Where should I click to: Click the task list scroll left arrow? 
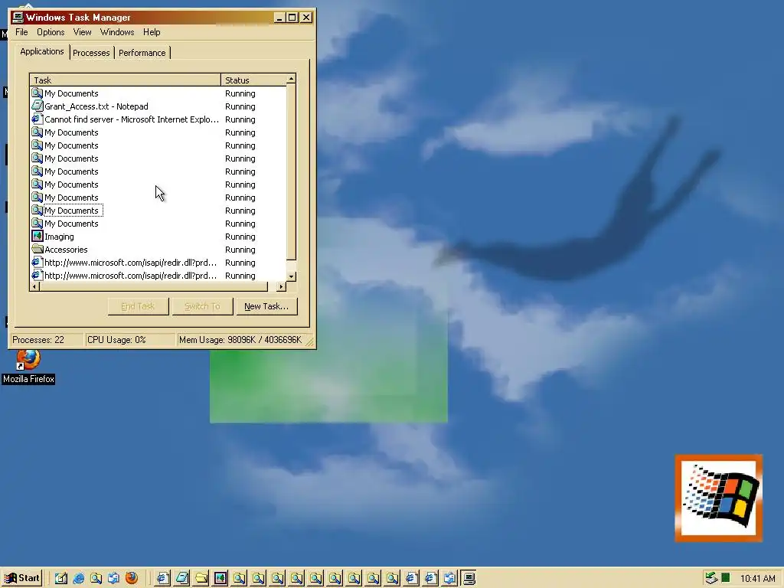34,286
